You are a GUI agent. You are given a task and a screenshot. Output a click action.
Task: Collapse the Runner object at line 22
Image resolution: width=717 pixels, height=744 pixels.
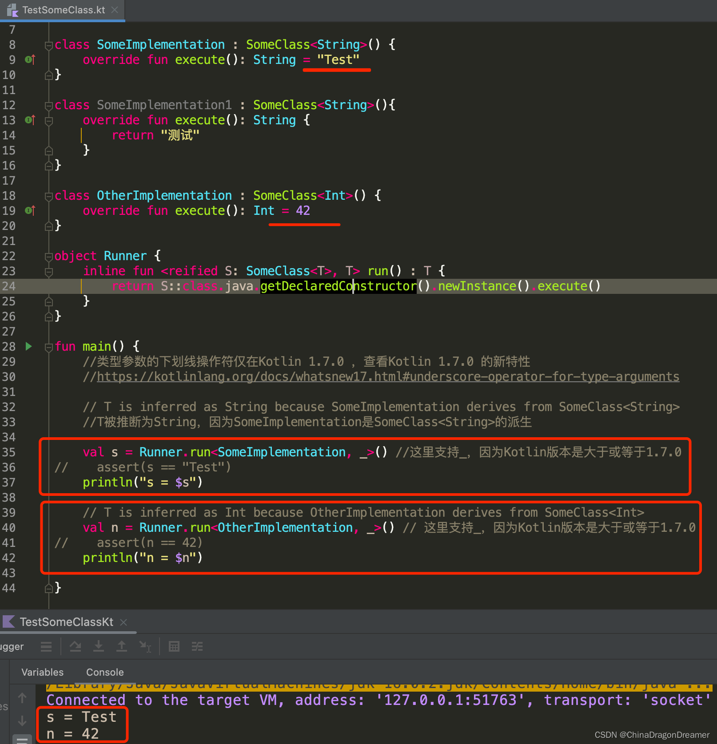click(x=49, y=256)
